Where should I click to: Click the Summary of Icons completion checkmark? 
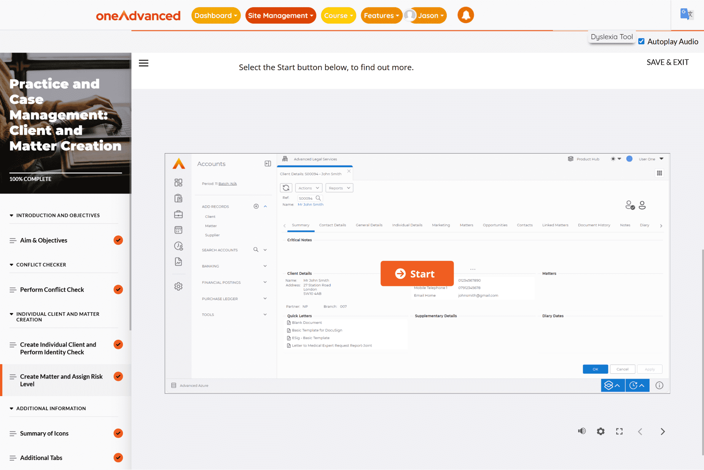[x=118, y=433]
